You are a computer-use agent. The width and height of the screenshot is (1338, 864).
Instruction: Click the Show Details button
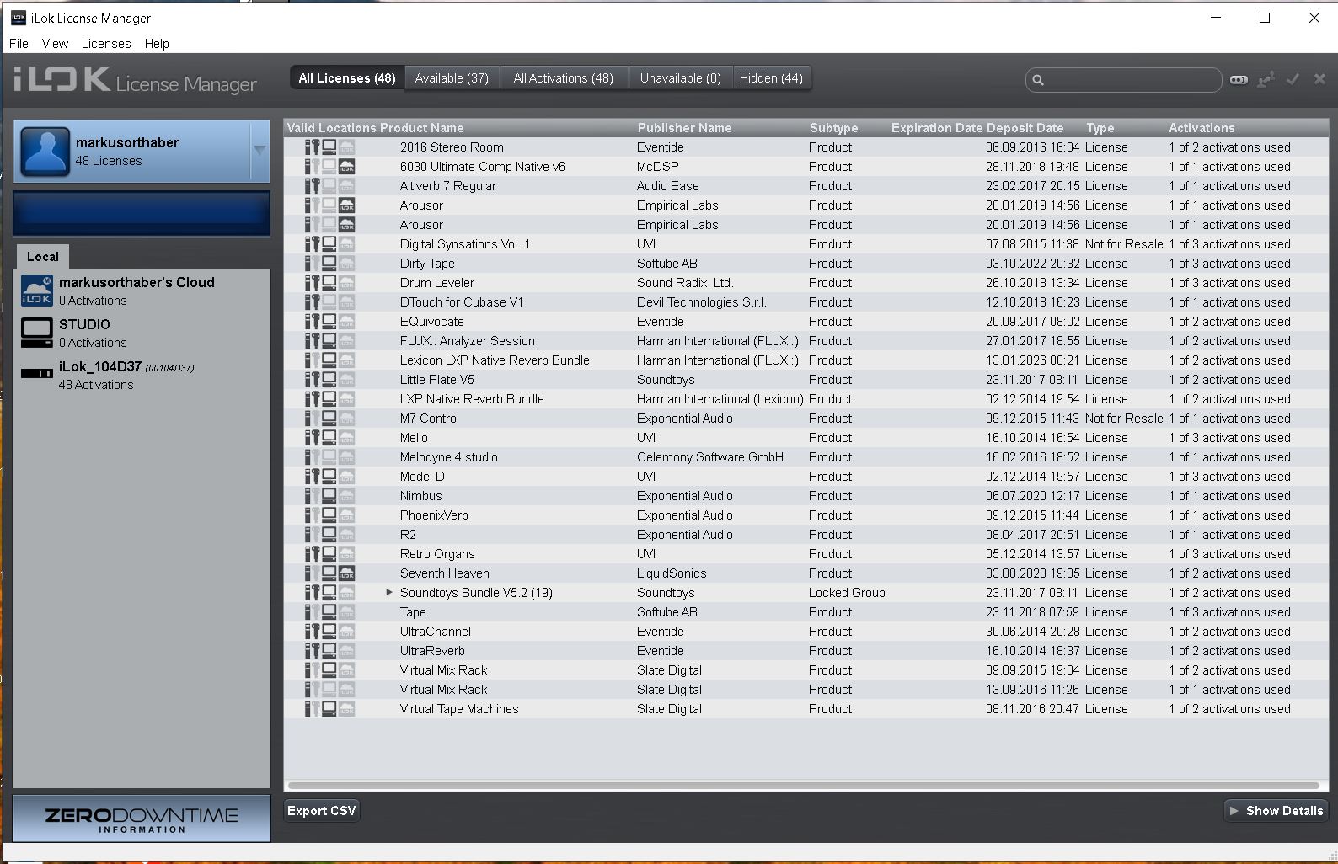[1276, 811]
